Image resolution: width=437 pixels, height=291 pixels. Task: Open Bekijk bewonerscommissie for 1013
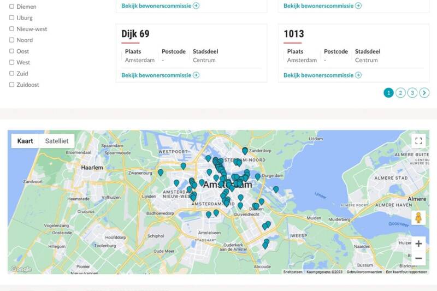[322, 75]
